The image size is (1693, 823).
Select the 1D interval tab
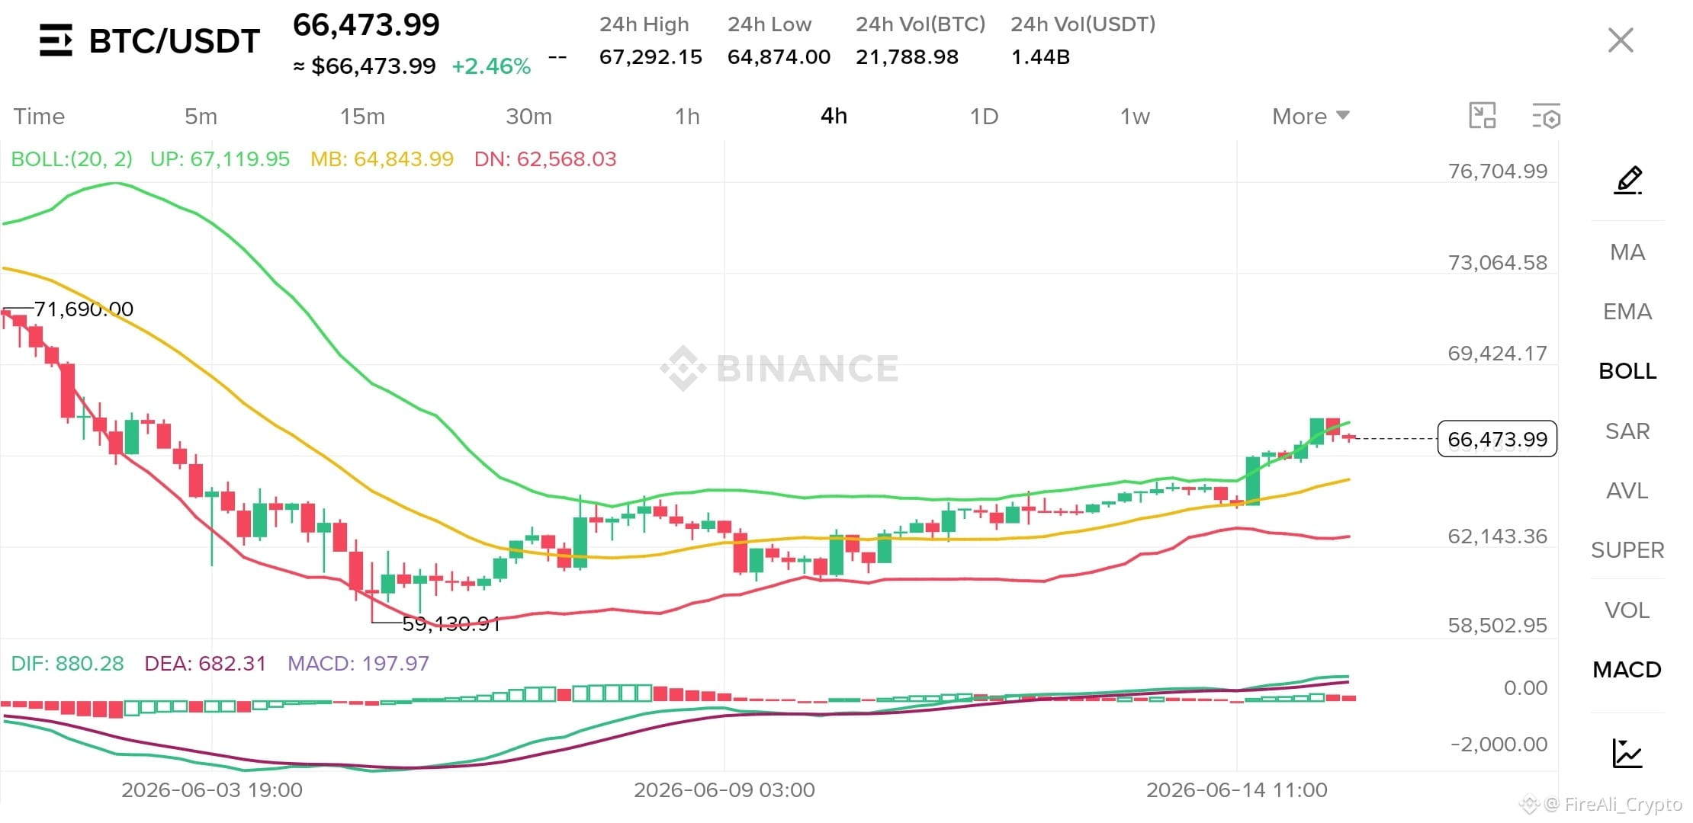tap(984, 116)
